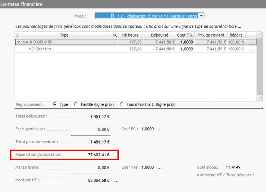
Task: Click the phase icon in the Phase box
Action: [x=113, y=16]
